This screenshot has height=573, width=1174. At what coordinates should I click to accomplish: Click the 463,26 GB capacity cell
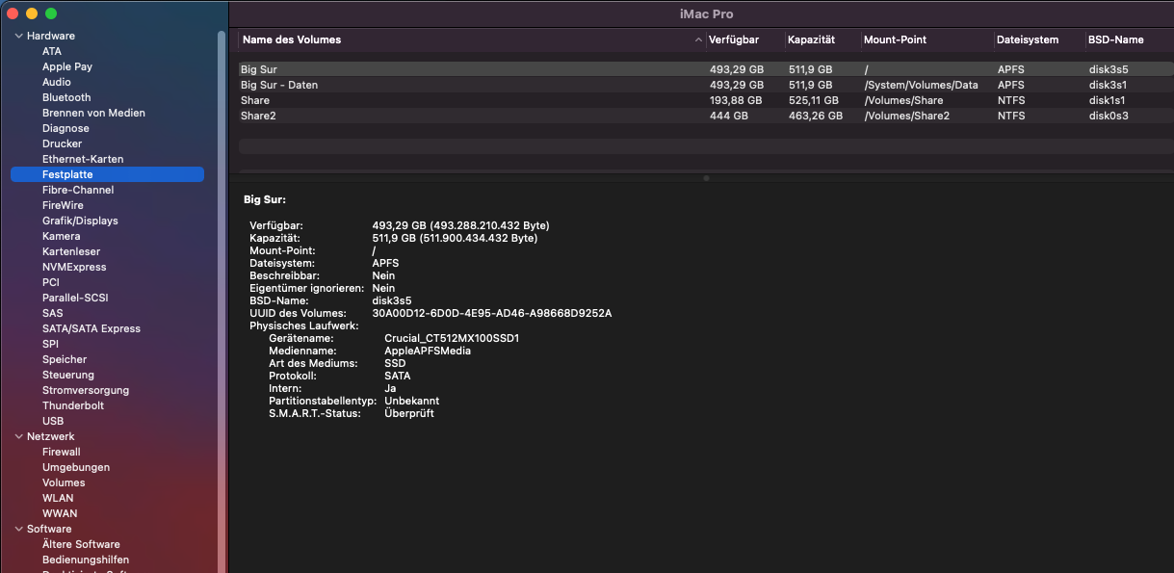[815, 116]
